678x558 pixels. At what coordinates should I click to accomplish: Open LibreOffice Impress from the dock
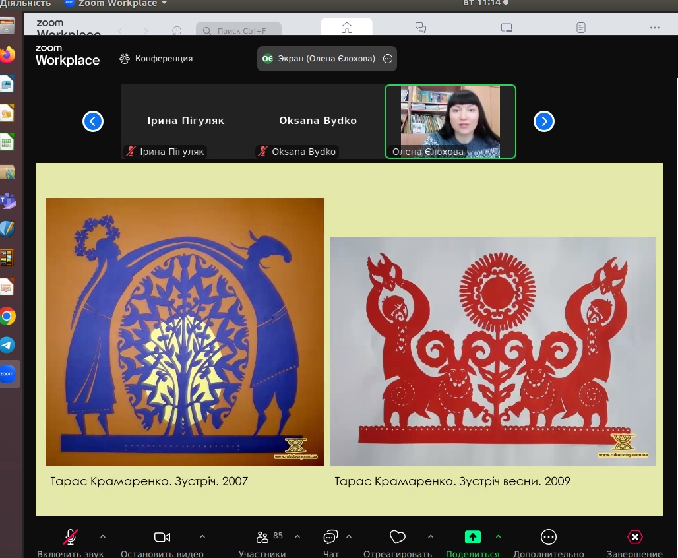tap(7, 288)
